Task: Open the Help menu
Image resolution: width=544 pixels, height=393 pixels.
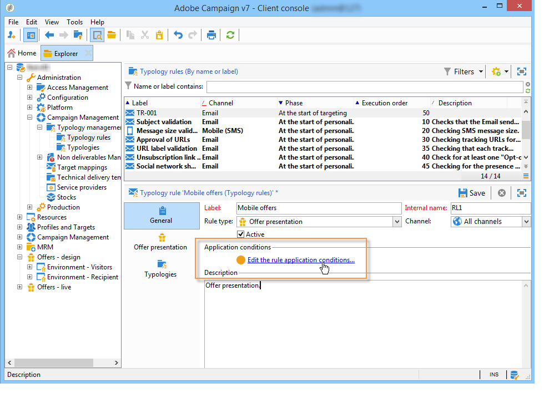Action: [98, 22]
